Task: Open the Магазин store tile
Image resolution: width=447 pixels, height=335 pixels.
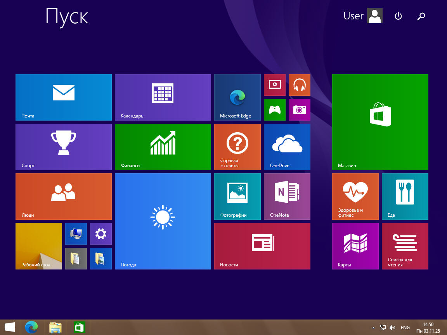Action: click(380, 122)
